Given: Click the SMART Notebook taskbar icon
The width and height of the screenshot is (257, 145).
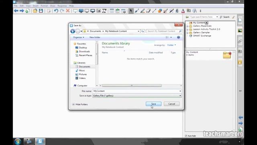Looking at the screenshot, I should coord(40,141).
